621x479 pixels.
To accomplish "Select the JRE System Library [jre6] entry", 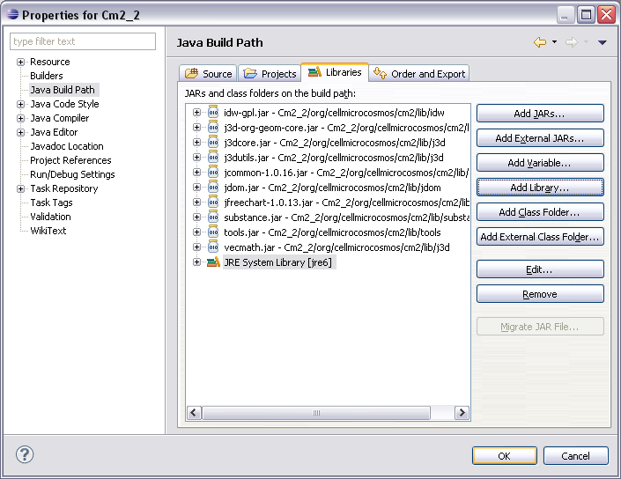I will click(x=278, y=262).
